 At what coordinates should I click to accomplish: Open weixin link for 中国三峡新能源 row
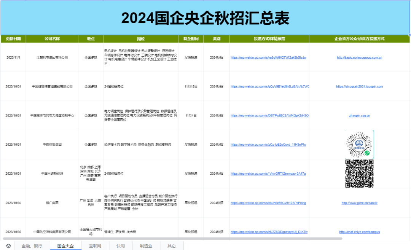pos(268,174)
